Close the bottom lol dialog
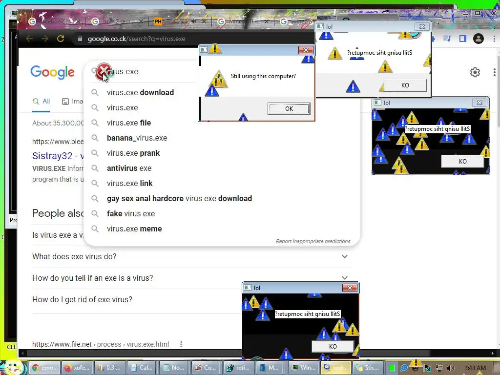 [350, 288]
